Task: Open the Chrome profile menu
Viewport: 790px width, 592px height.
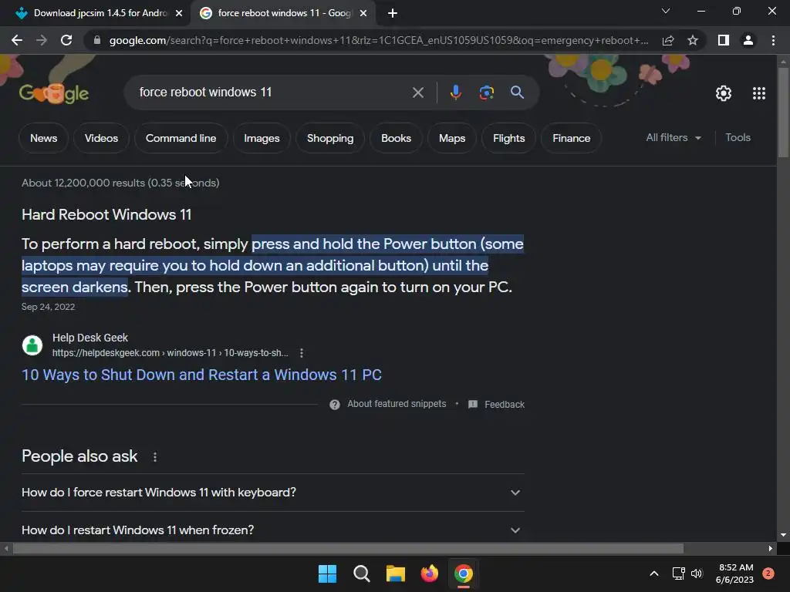Action: 748,40
